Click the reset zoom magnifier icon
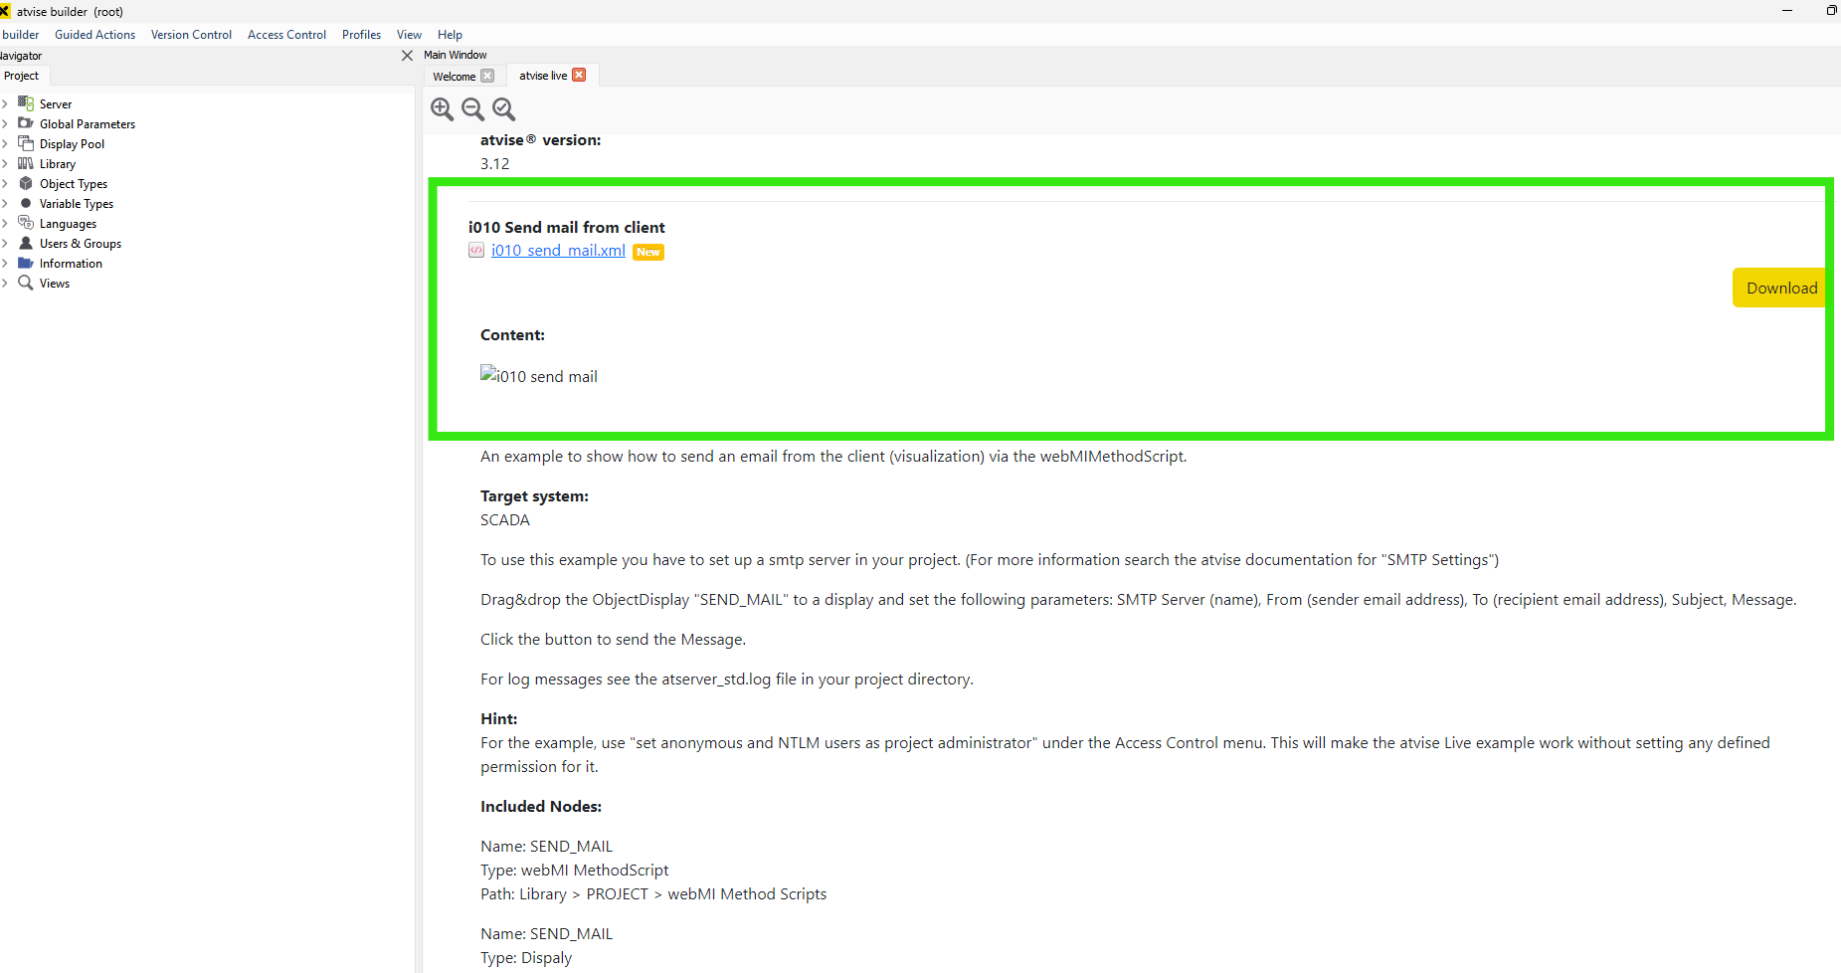 tap(504, 109)
